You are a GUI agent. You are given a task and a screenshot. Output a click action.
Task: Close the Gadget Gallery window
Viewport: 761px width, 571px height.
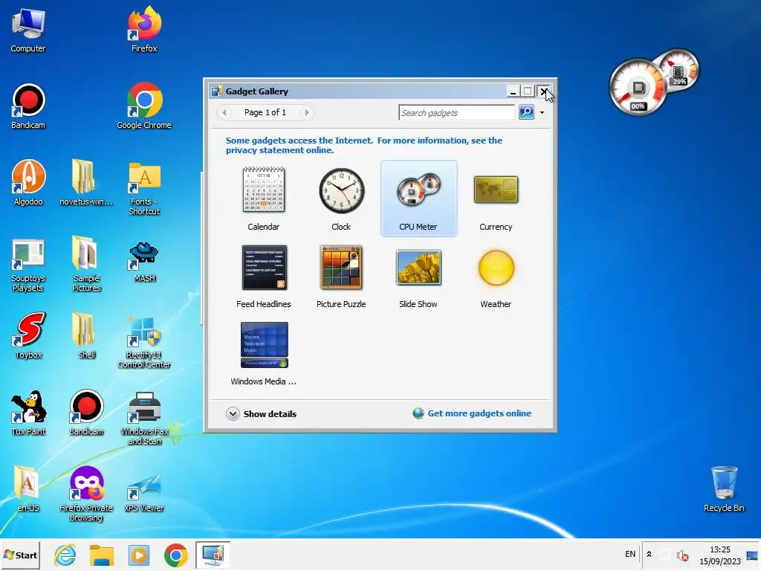544,91
